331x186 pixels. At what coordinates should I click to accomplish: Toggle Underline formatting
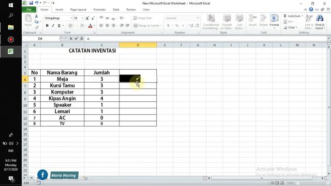coord(59,25)
